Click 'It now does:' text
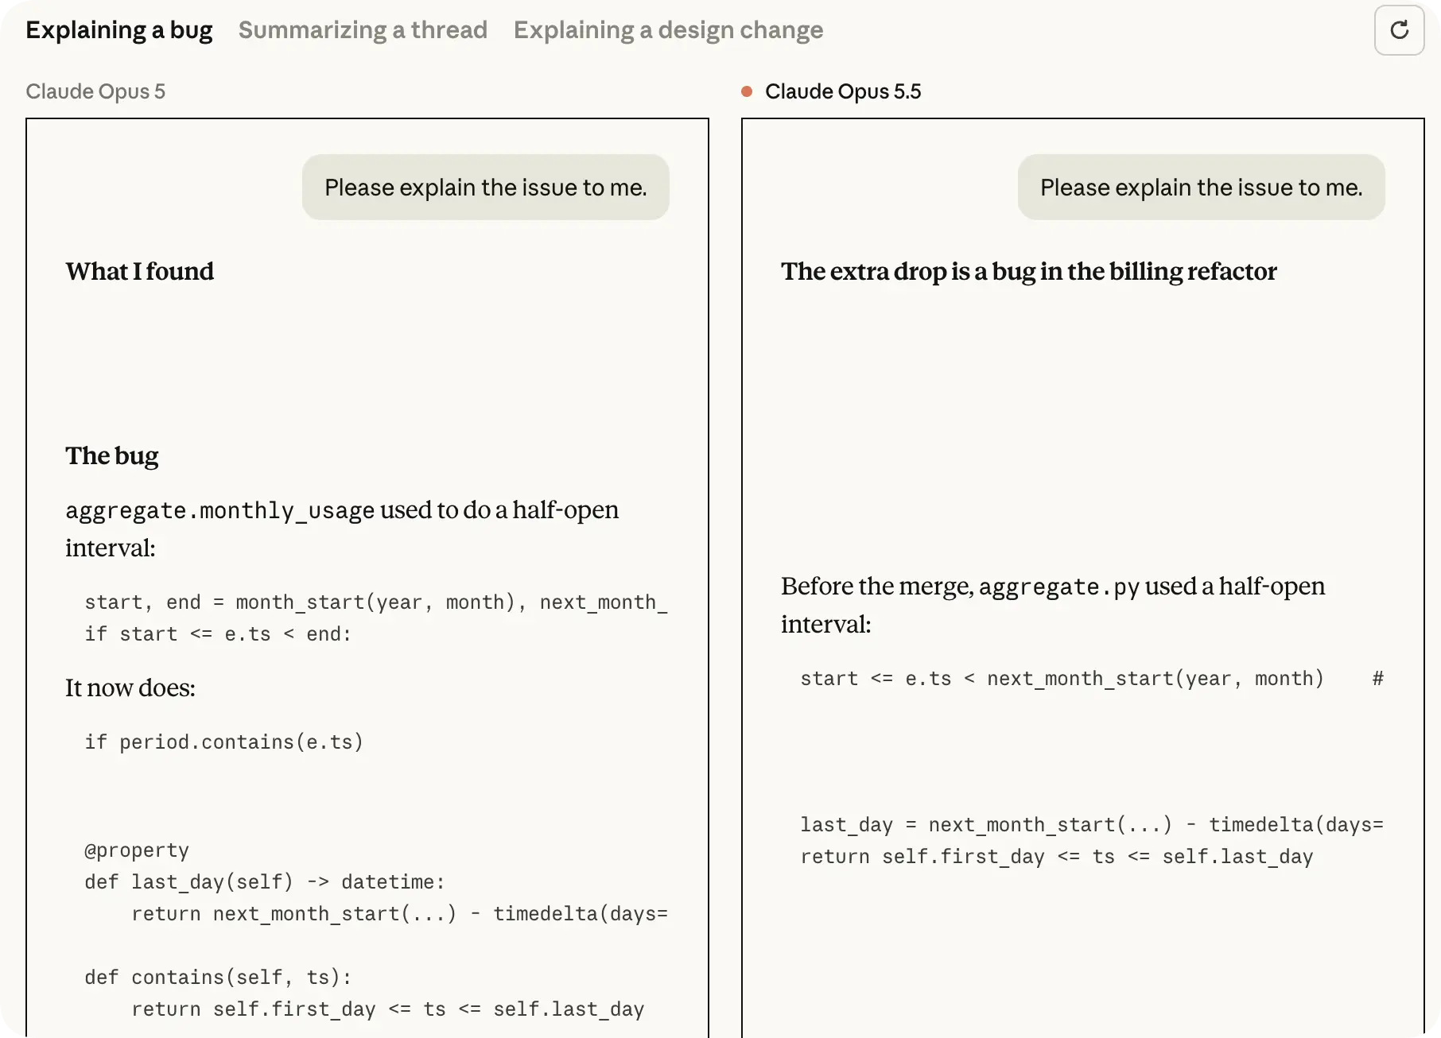Image resolution: width=1441 pixels, height=1038 pixels. pos(130,687)
